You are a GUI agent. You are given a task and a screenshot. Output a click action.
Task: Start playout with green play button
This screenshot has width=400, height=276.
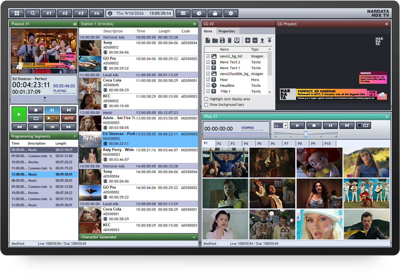19,114
